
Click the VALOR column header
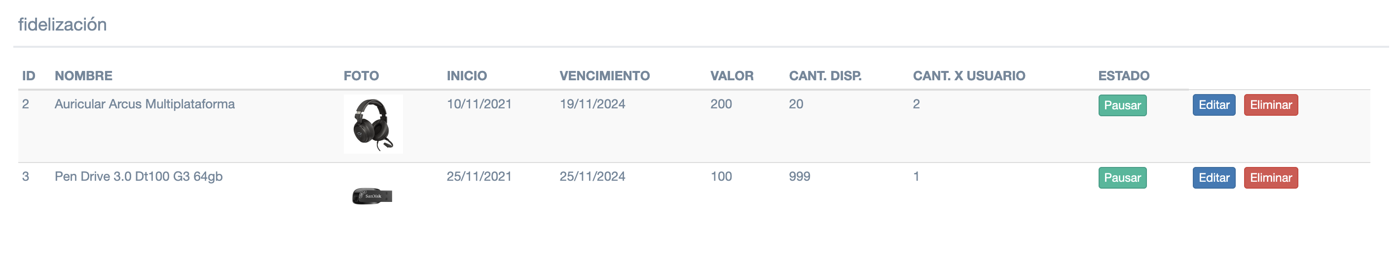tap(732, 76)
